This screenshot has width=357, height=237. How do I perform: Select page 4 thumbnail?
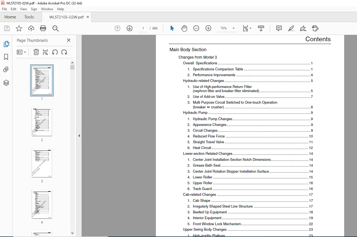coord(42,204)
